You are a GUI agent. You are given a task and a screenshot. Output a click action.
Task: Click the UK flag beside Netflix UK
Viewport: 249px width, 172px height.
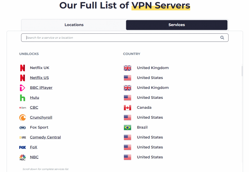coord(128,68)
